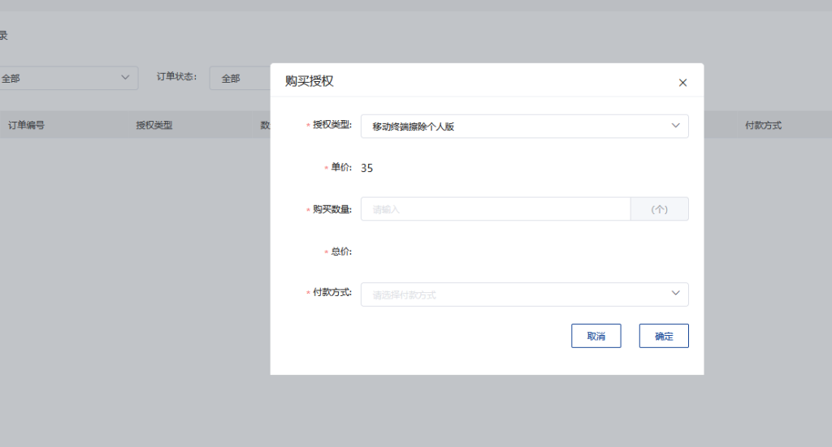This screenshot has height=447, width=832.
Task: Click the unit price value 35
Action: coord(367,168)
